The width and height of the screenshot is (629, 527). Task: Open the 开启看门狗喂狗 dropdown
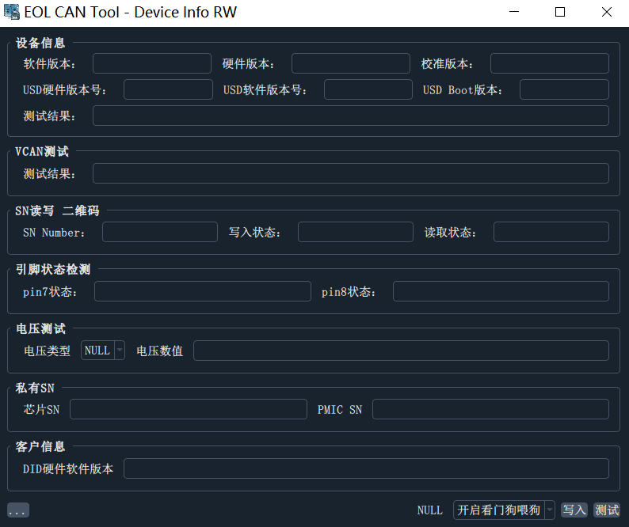[504, 510]
